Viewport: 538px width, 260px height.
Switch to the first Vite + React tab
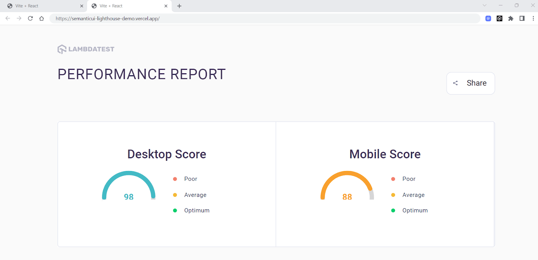[x=40, y=6]
